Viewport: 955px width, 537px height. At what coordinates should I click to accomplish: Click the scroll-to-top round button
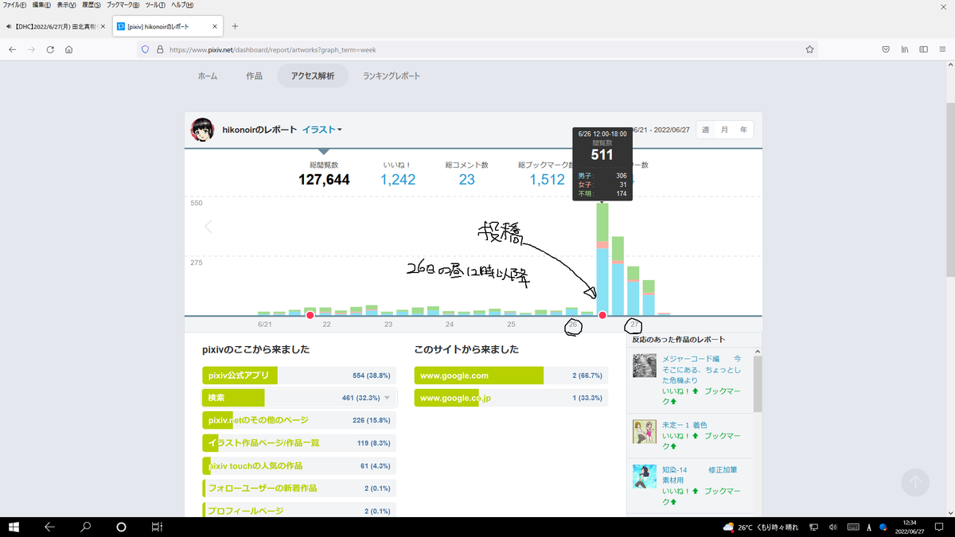click(915, 482)
